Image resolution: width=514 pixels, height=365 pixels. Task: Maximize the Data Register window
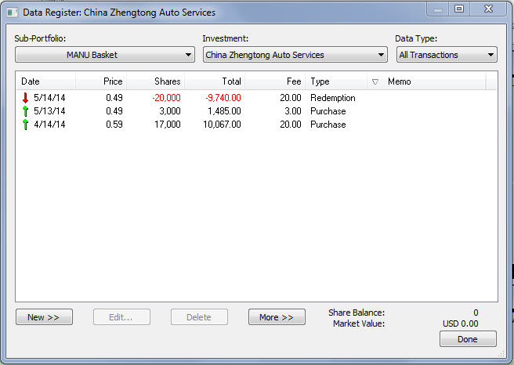(x=459, y=9)
